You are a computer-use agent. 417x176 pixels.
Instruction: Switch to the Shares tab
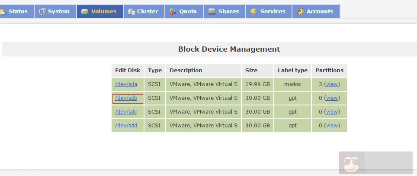click(228, 12)
